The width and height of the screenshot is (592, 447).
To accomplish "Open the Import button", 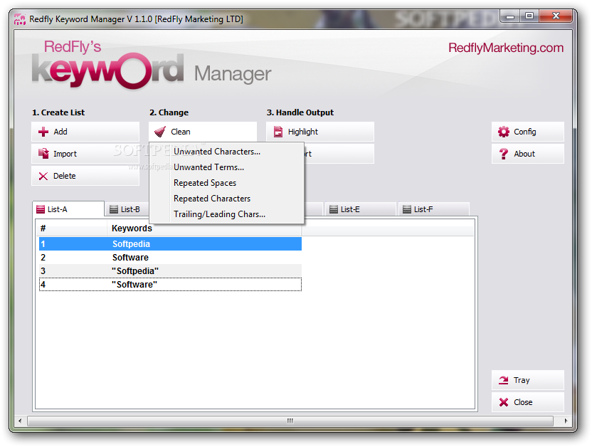I will [85, 154].
